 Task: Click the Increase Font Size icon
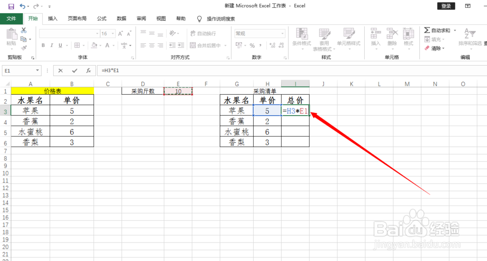coord(120,34)
